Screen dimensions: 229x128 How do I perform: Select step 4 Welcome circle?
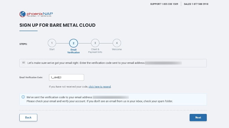tap(117, 43)
